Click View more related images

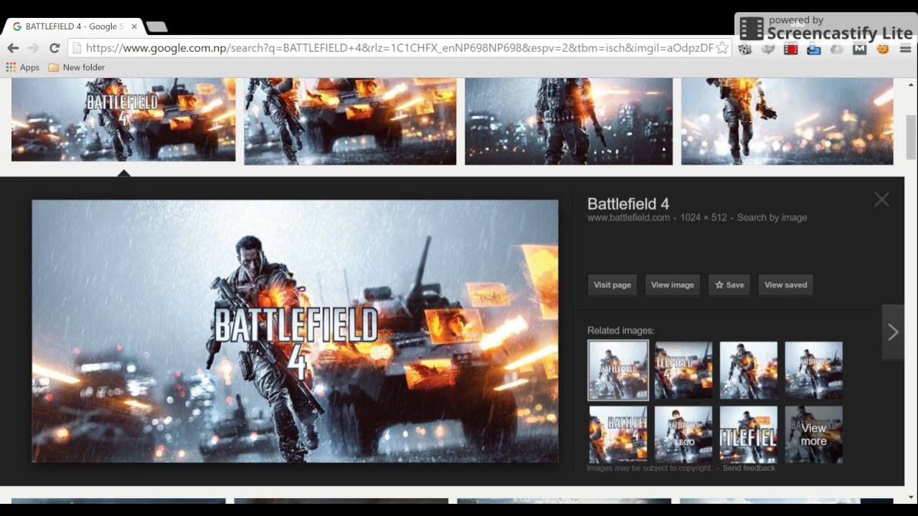pyautogui.click(x=813, y=434)
